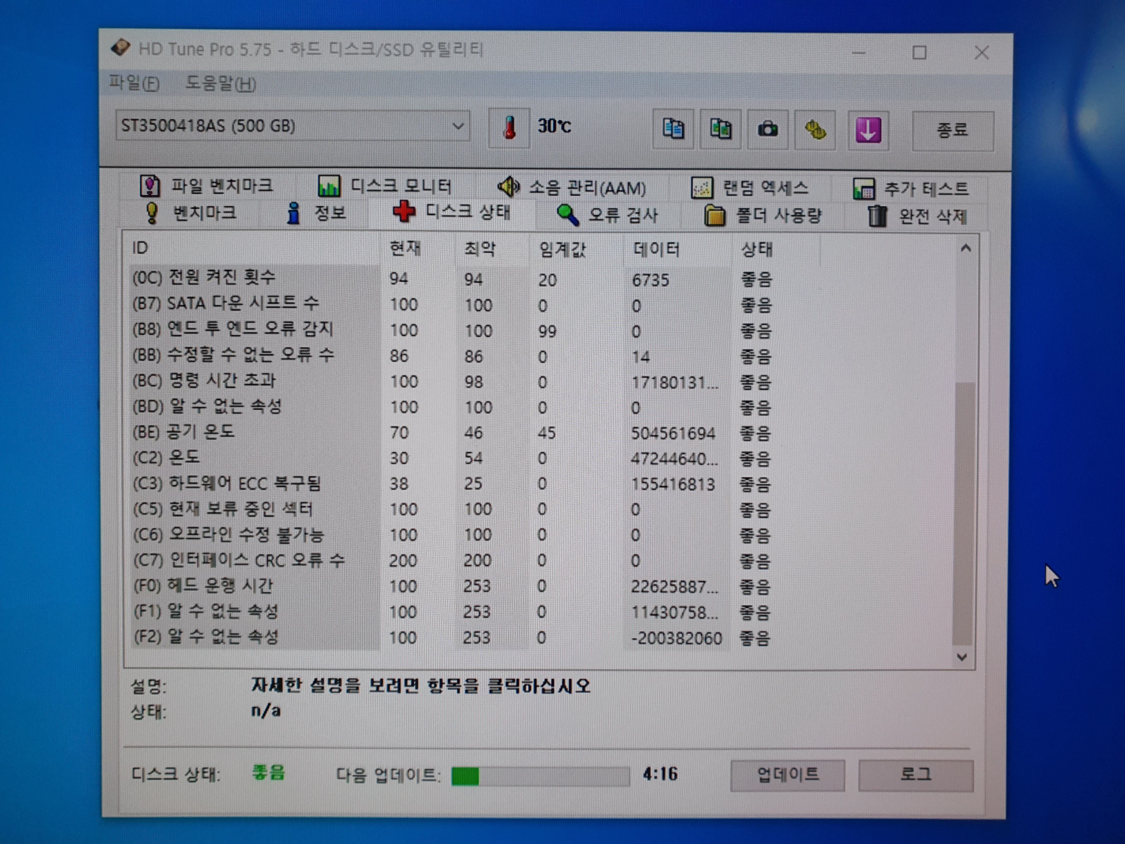Switch to the 디스크 모니터 tab
This screenshot has width=1125, height=844.
tap(385, 187)
